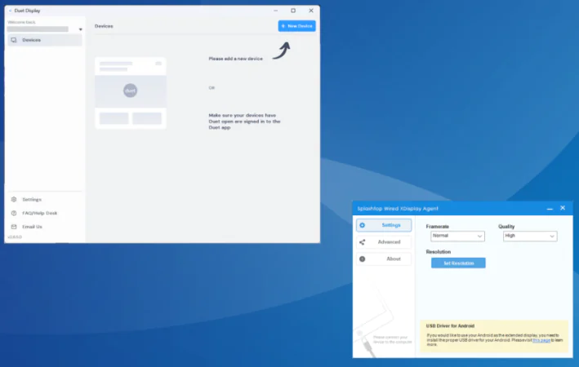579x367 pixels.
Task: Click the envelope icon beside Email Us
Action: [14, 227]
